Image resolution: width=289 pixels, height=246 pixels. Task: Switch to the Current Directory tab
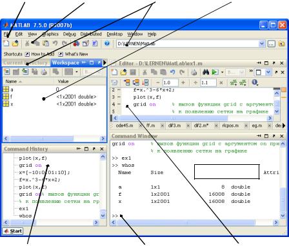pos(25,62)
